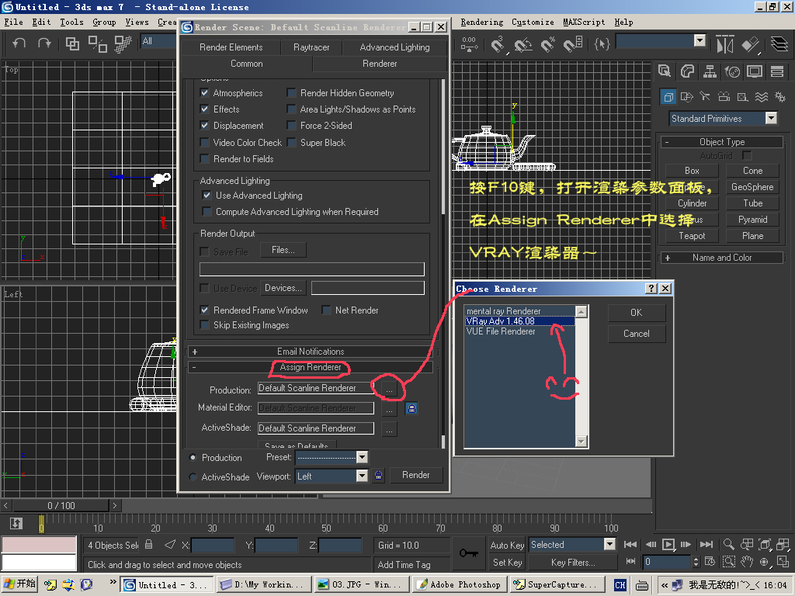Select the Shapes category icon
Viewport: 795px width, 596px height.
(x=687, y=96)
